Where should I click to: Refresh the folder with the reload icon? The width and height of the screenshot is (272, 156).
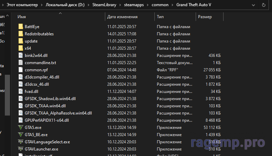[x=263, y=5]
